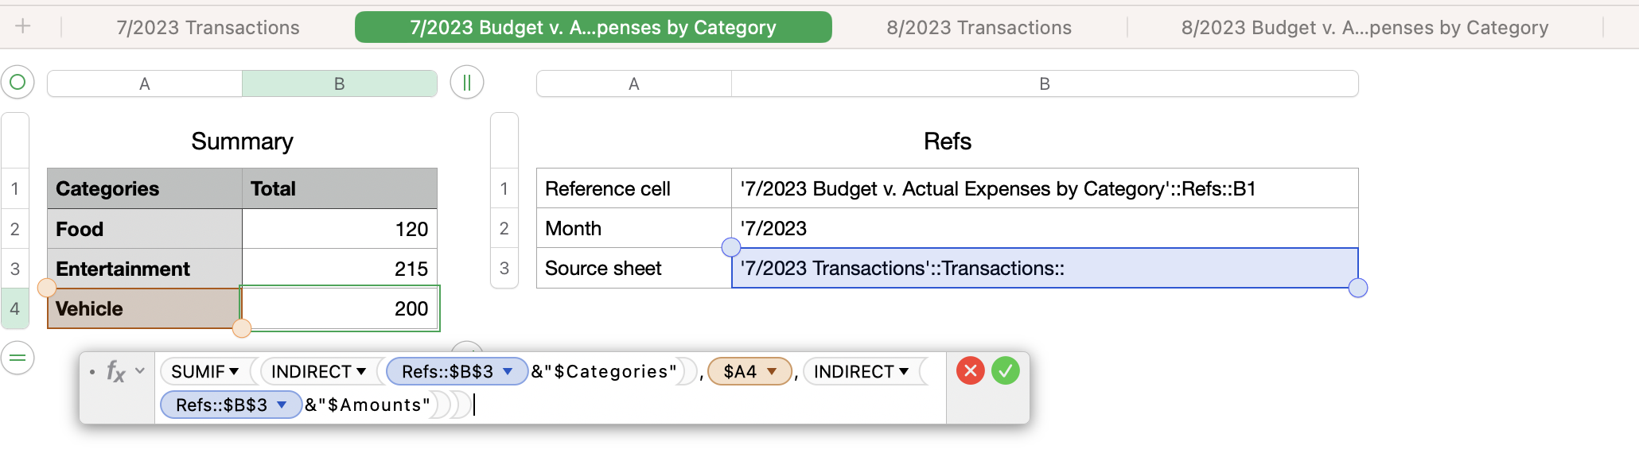
Task: Click the Summary table's add-column handle
Action: coord(467,83)
